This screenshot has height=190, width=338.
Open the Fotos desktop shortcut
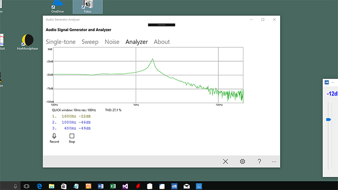tap(87, 5)
